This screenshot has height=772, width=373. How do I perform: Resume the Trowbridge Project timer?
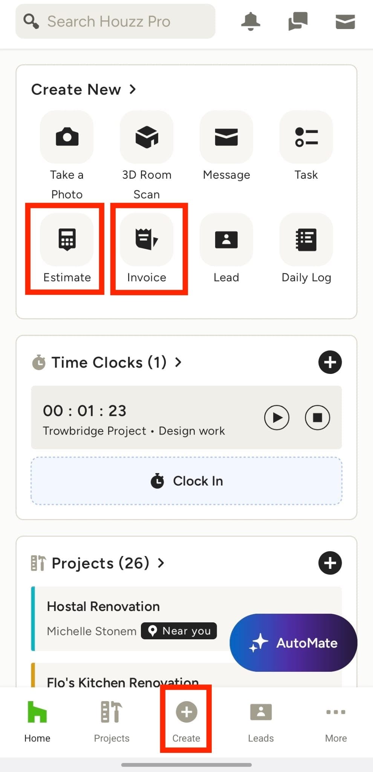[277, 417]
